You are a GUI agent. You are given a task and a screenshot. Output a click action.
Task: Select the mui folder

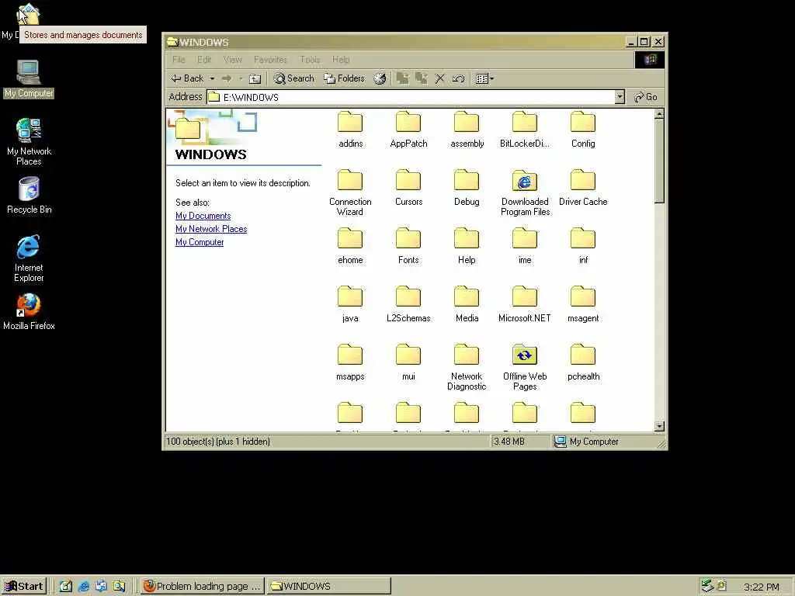408,363
